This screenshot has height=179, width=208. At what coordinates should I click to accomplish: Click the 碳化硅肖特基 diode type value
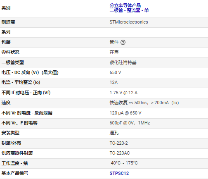pos(123,62)
